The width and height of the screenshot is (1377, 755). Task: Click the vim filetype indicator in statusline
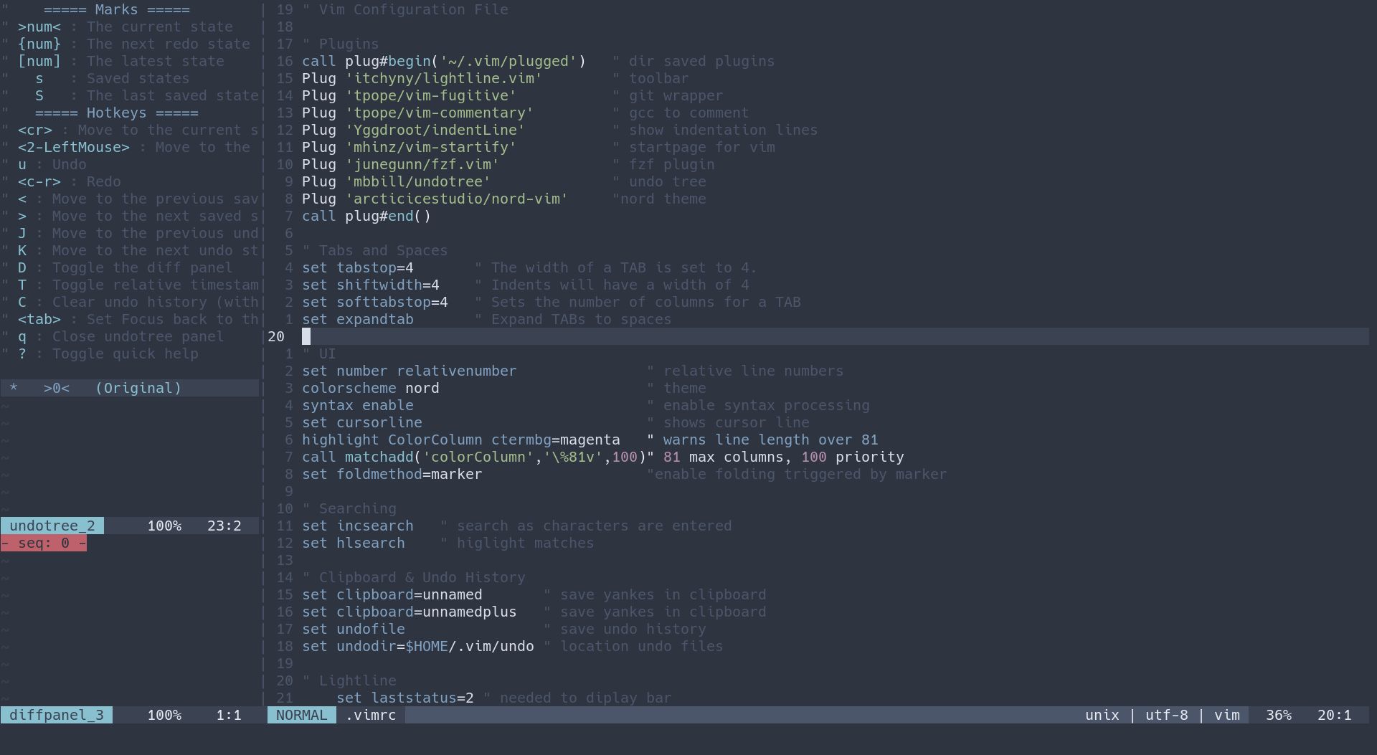tap(1228, 715)
